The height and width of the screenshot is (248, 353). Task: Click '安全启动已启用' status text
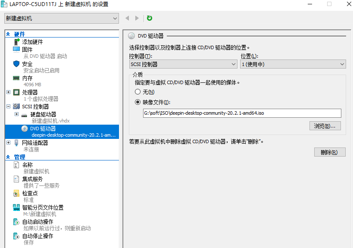coord(41,70)
